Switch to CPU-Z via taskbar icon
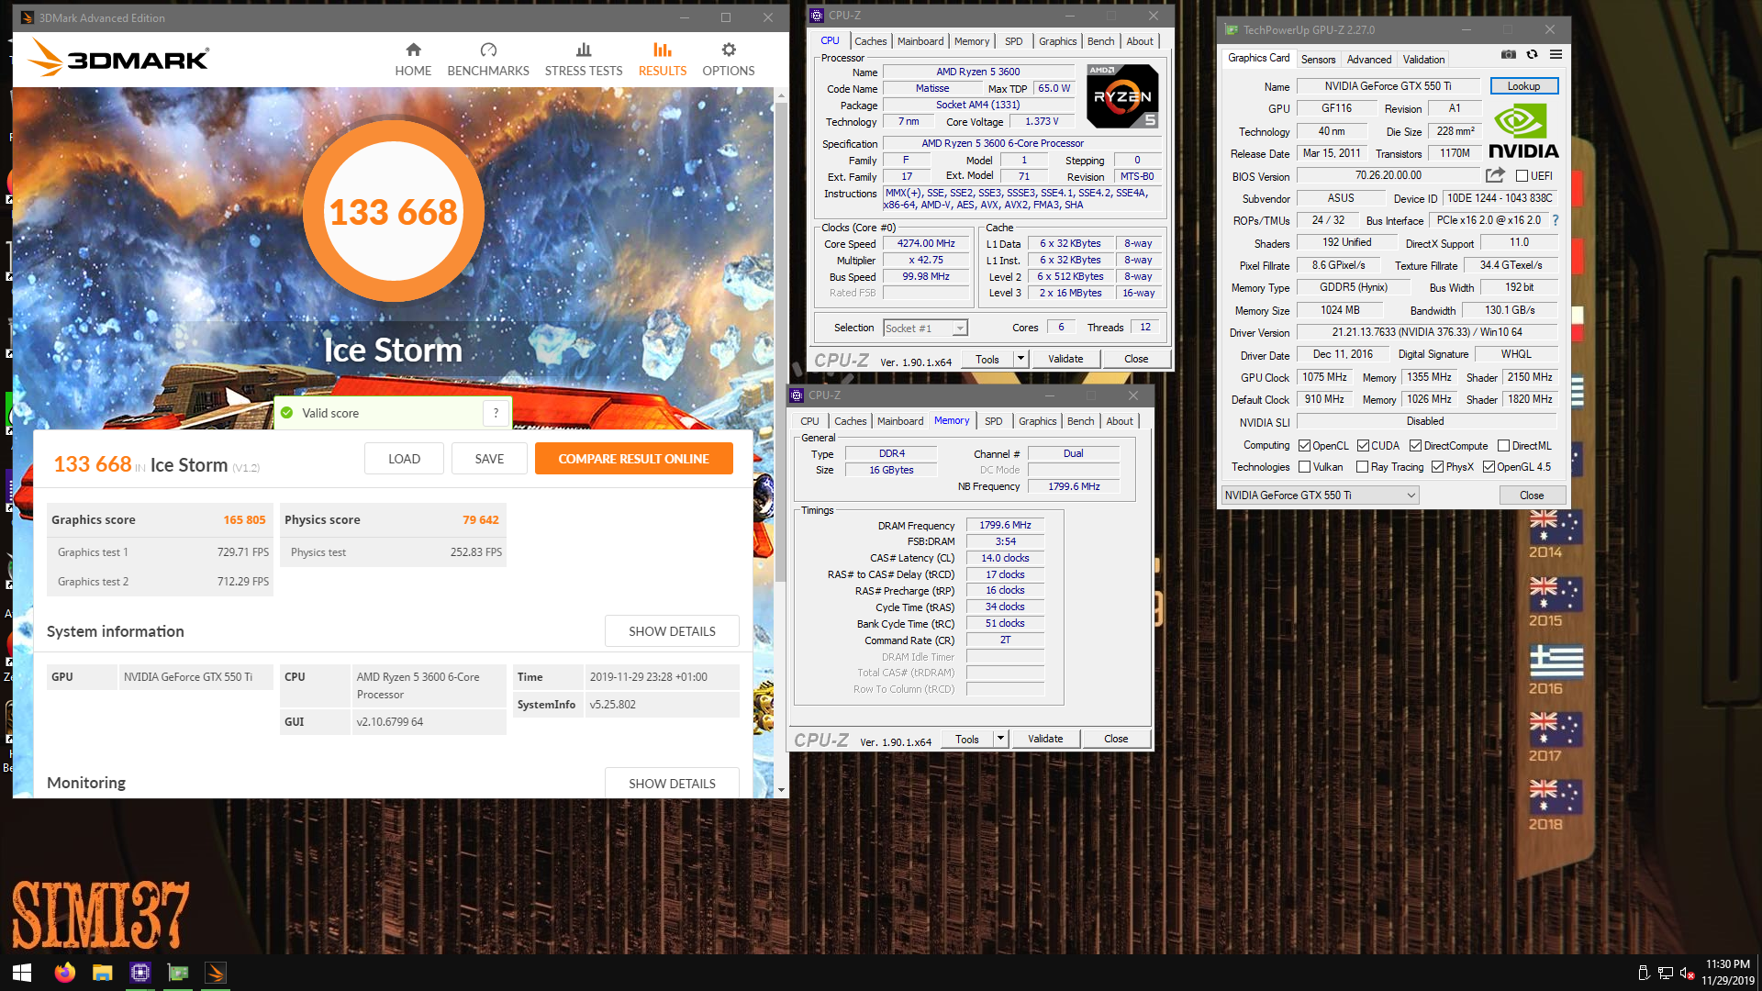The height and width of the screenshot is (991, 1762). (x=140, y=973)
